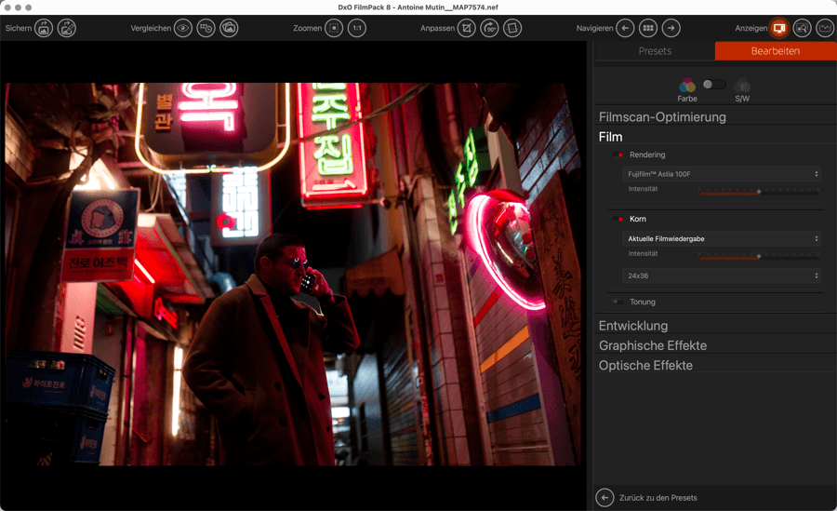This screenshot has height=511, width=837.
Task: Enable the Tonung toggle
Action: click(618, 303)
